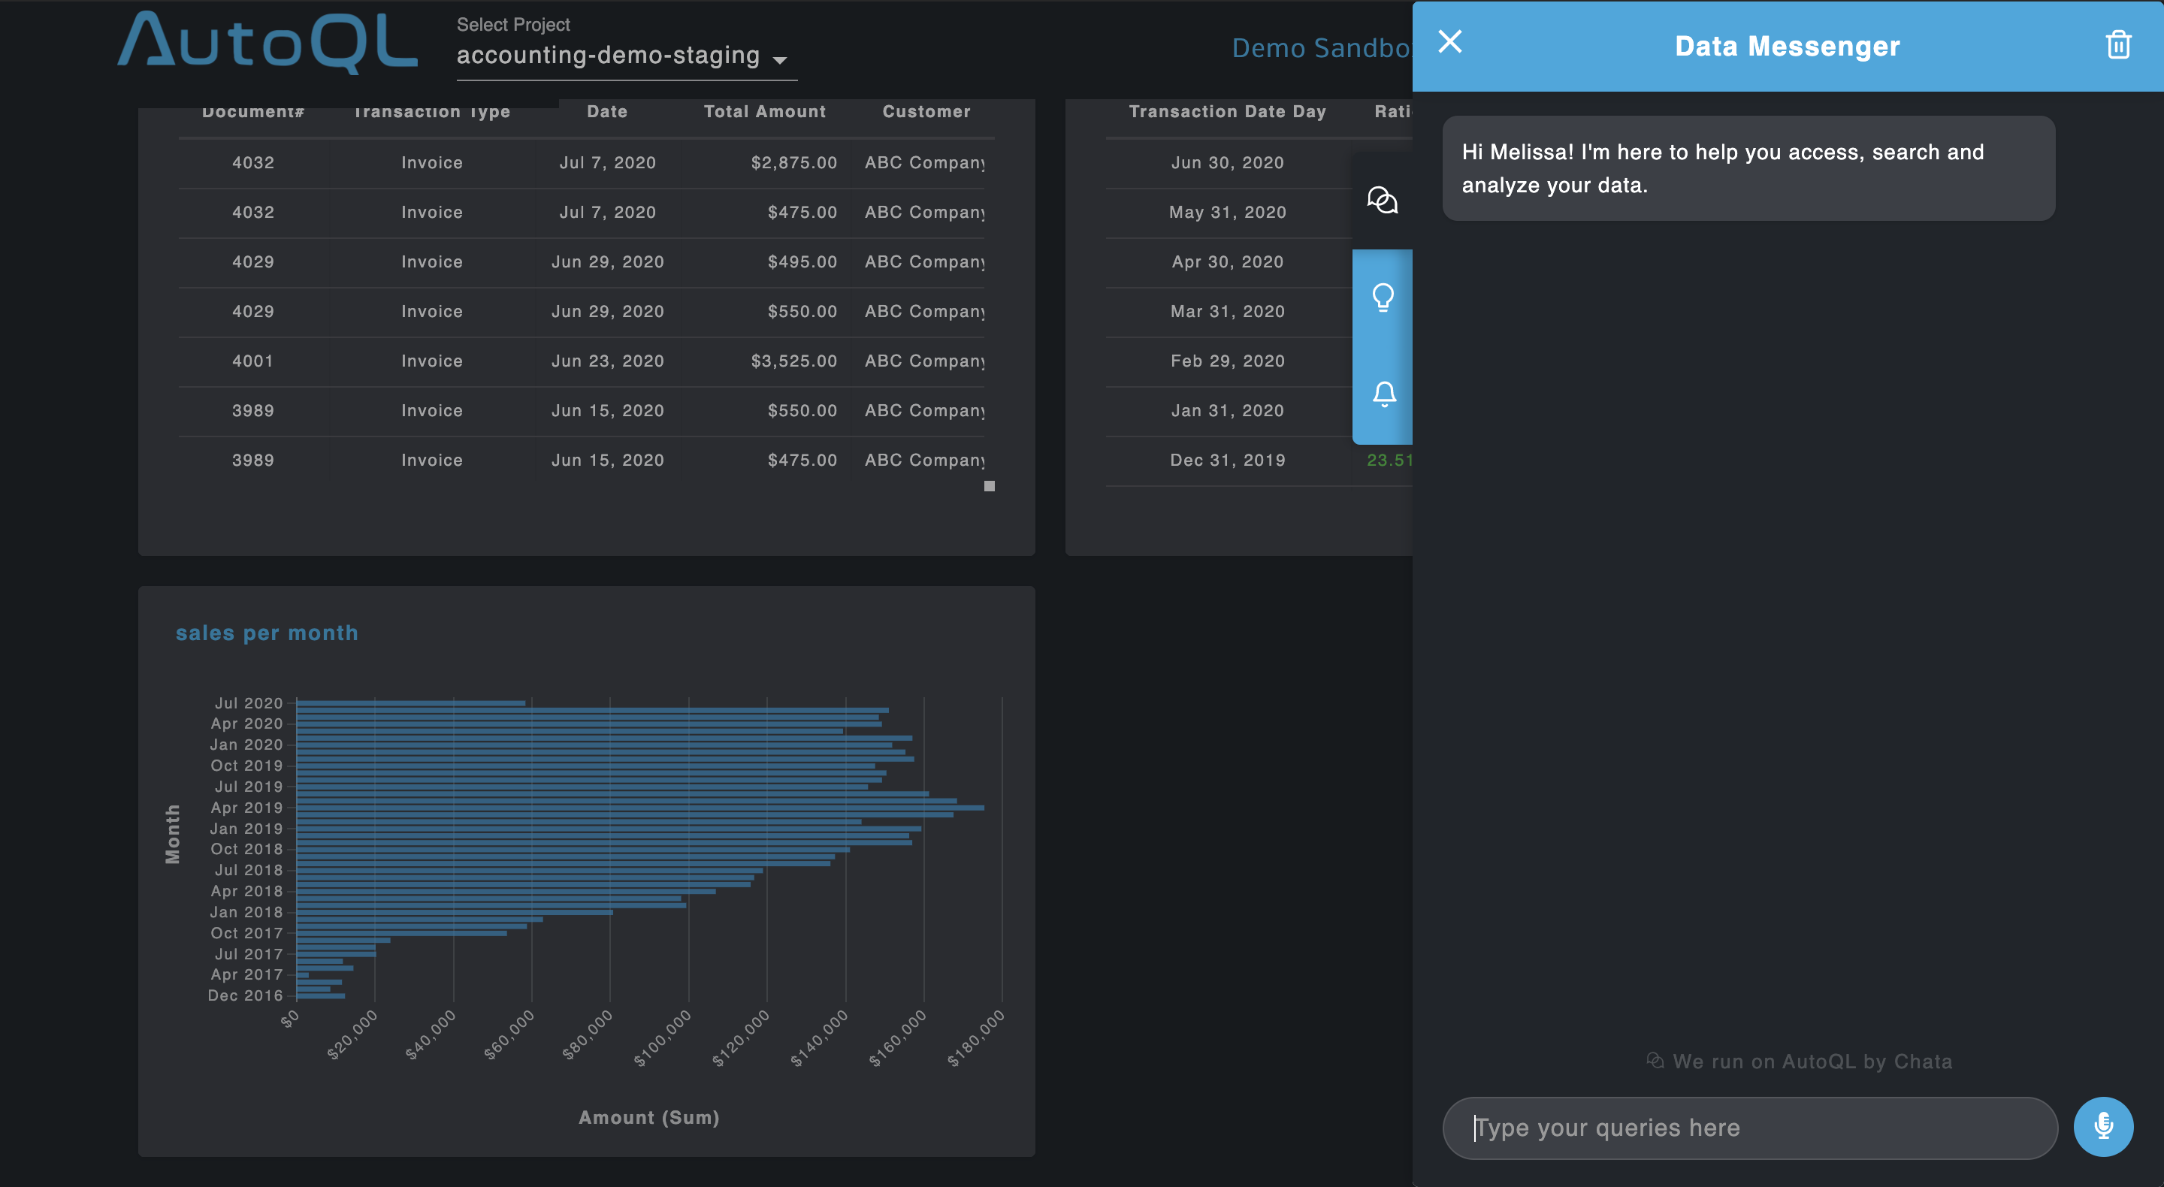Viewport: 2164px width, 1187px height.
Task: Open notifications bell tab
Action: pyautogui.click(x=1382, y=395)
